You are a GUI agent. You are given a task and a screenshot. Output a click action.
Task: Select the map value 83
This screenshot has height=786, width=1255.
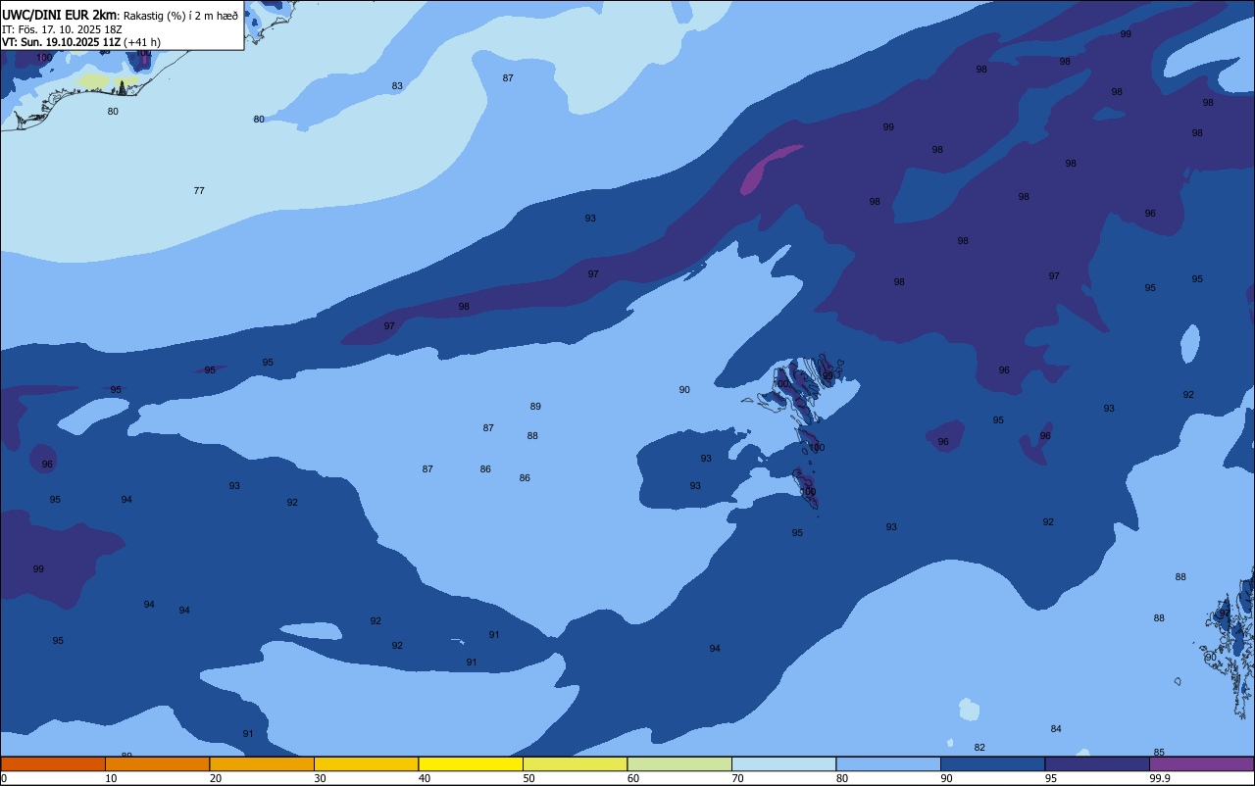(397, 86)
